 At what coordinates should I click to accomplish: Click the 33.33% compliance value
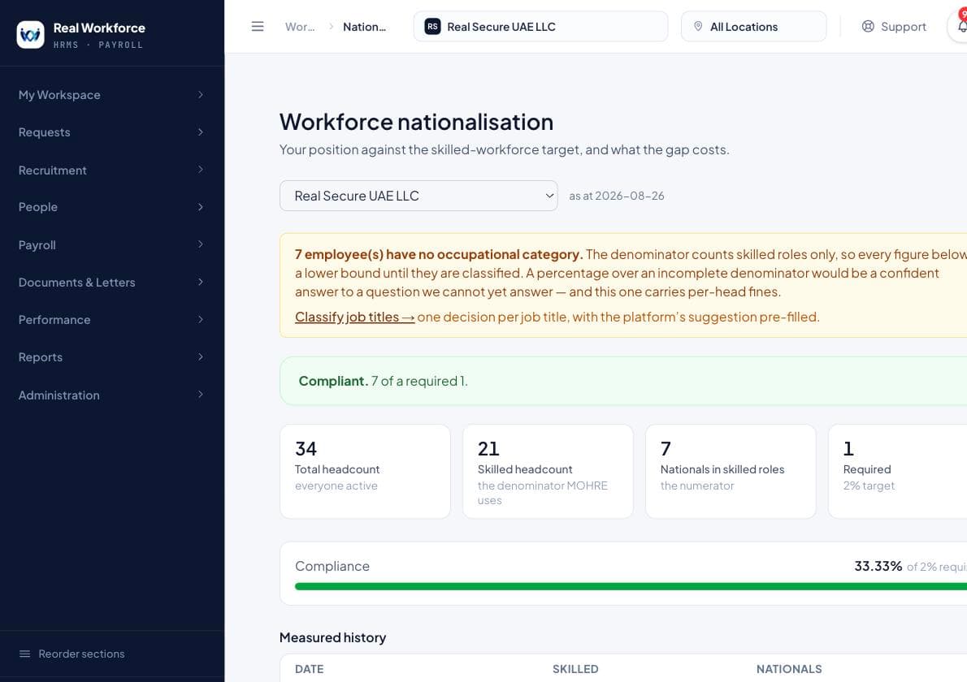click(878, 566)
